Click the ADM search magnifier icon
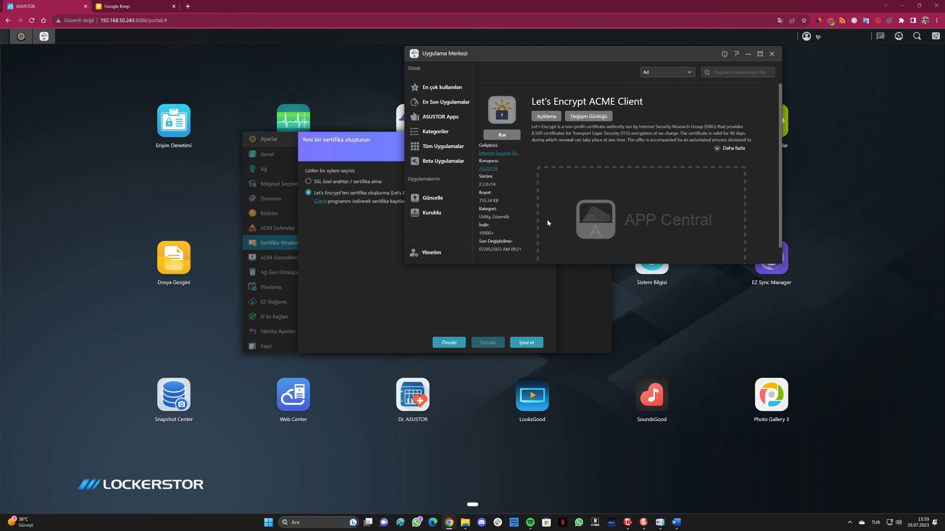945x531 pixels. click(917, 36)
